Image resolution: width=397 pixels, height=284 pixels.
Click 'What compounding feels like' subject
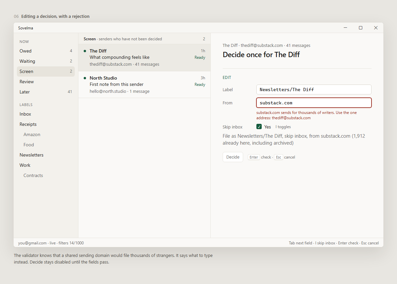click(x=119, y=57)
